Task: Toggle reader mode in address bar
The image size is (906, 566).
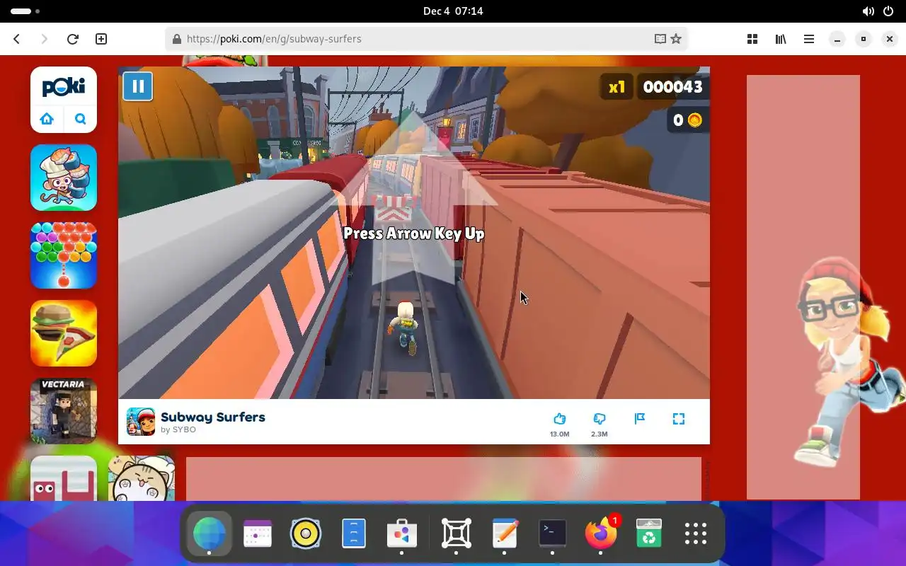Action: coord(660,39)
